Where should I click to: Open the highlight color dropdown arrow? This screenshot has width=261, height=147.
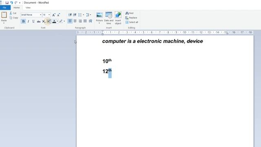pos(64,21)
